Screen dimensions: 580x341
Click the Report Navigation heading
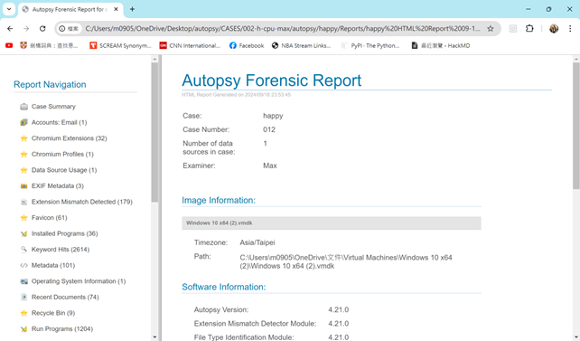pyautogui.click(x=50, y=84)
